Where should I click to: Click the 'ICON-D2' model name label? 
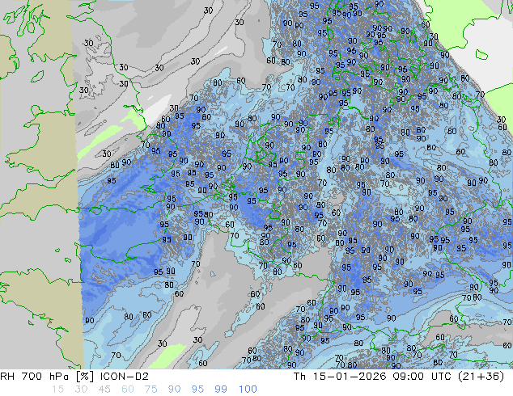pyautogui.click(x=125, y=377)
